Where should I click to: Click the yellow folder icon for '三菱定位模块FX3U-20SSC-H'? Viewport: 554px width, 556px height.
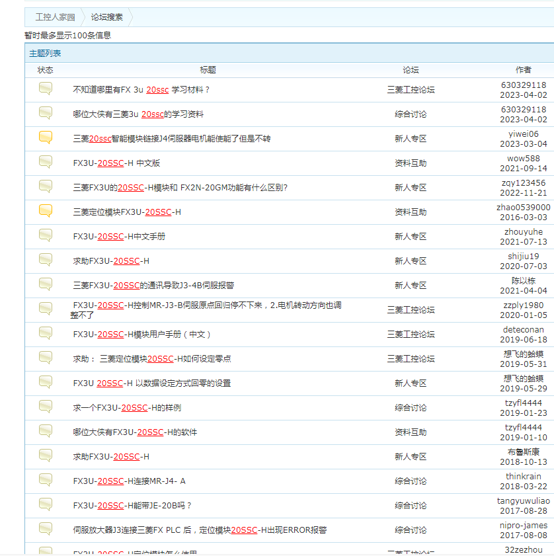tap(46, 211)
